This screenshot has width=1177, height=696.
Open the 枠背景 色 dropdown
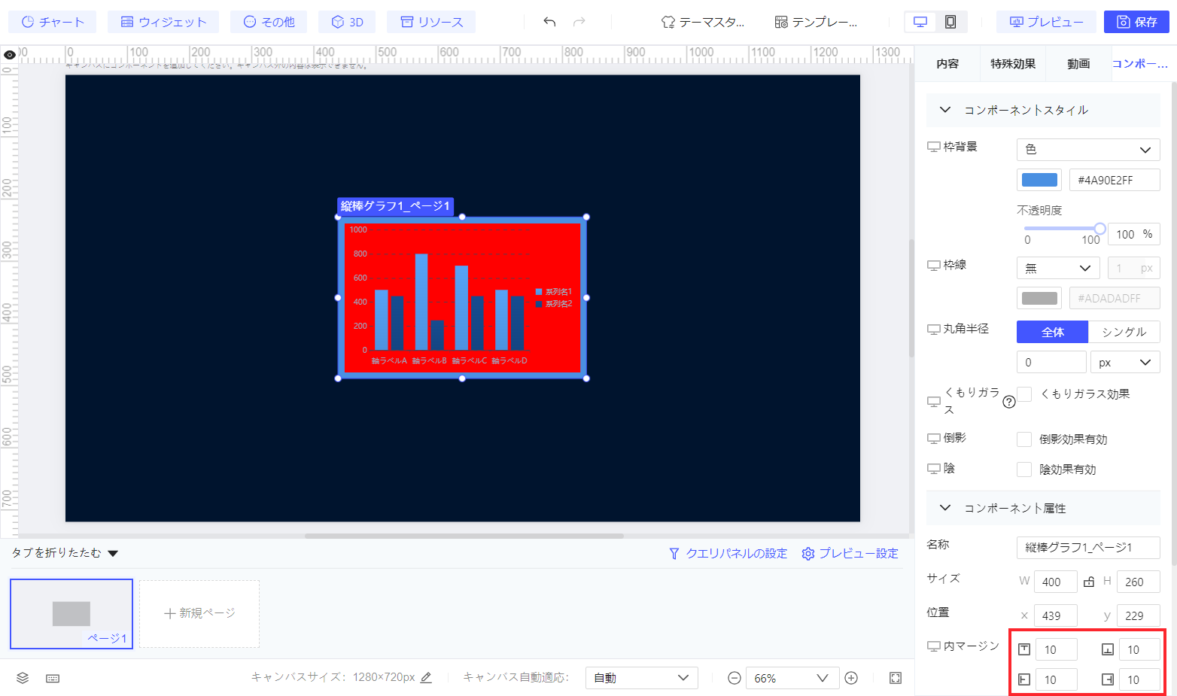click(x=1088, y=150)
